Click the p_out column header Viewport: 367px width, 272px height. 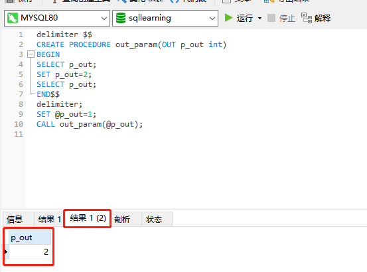30,238
